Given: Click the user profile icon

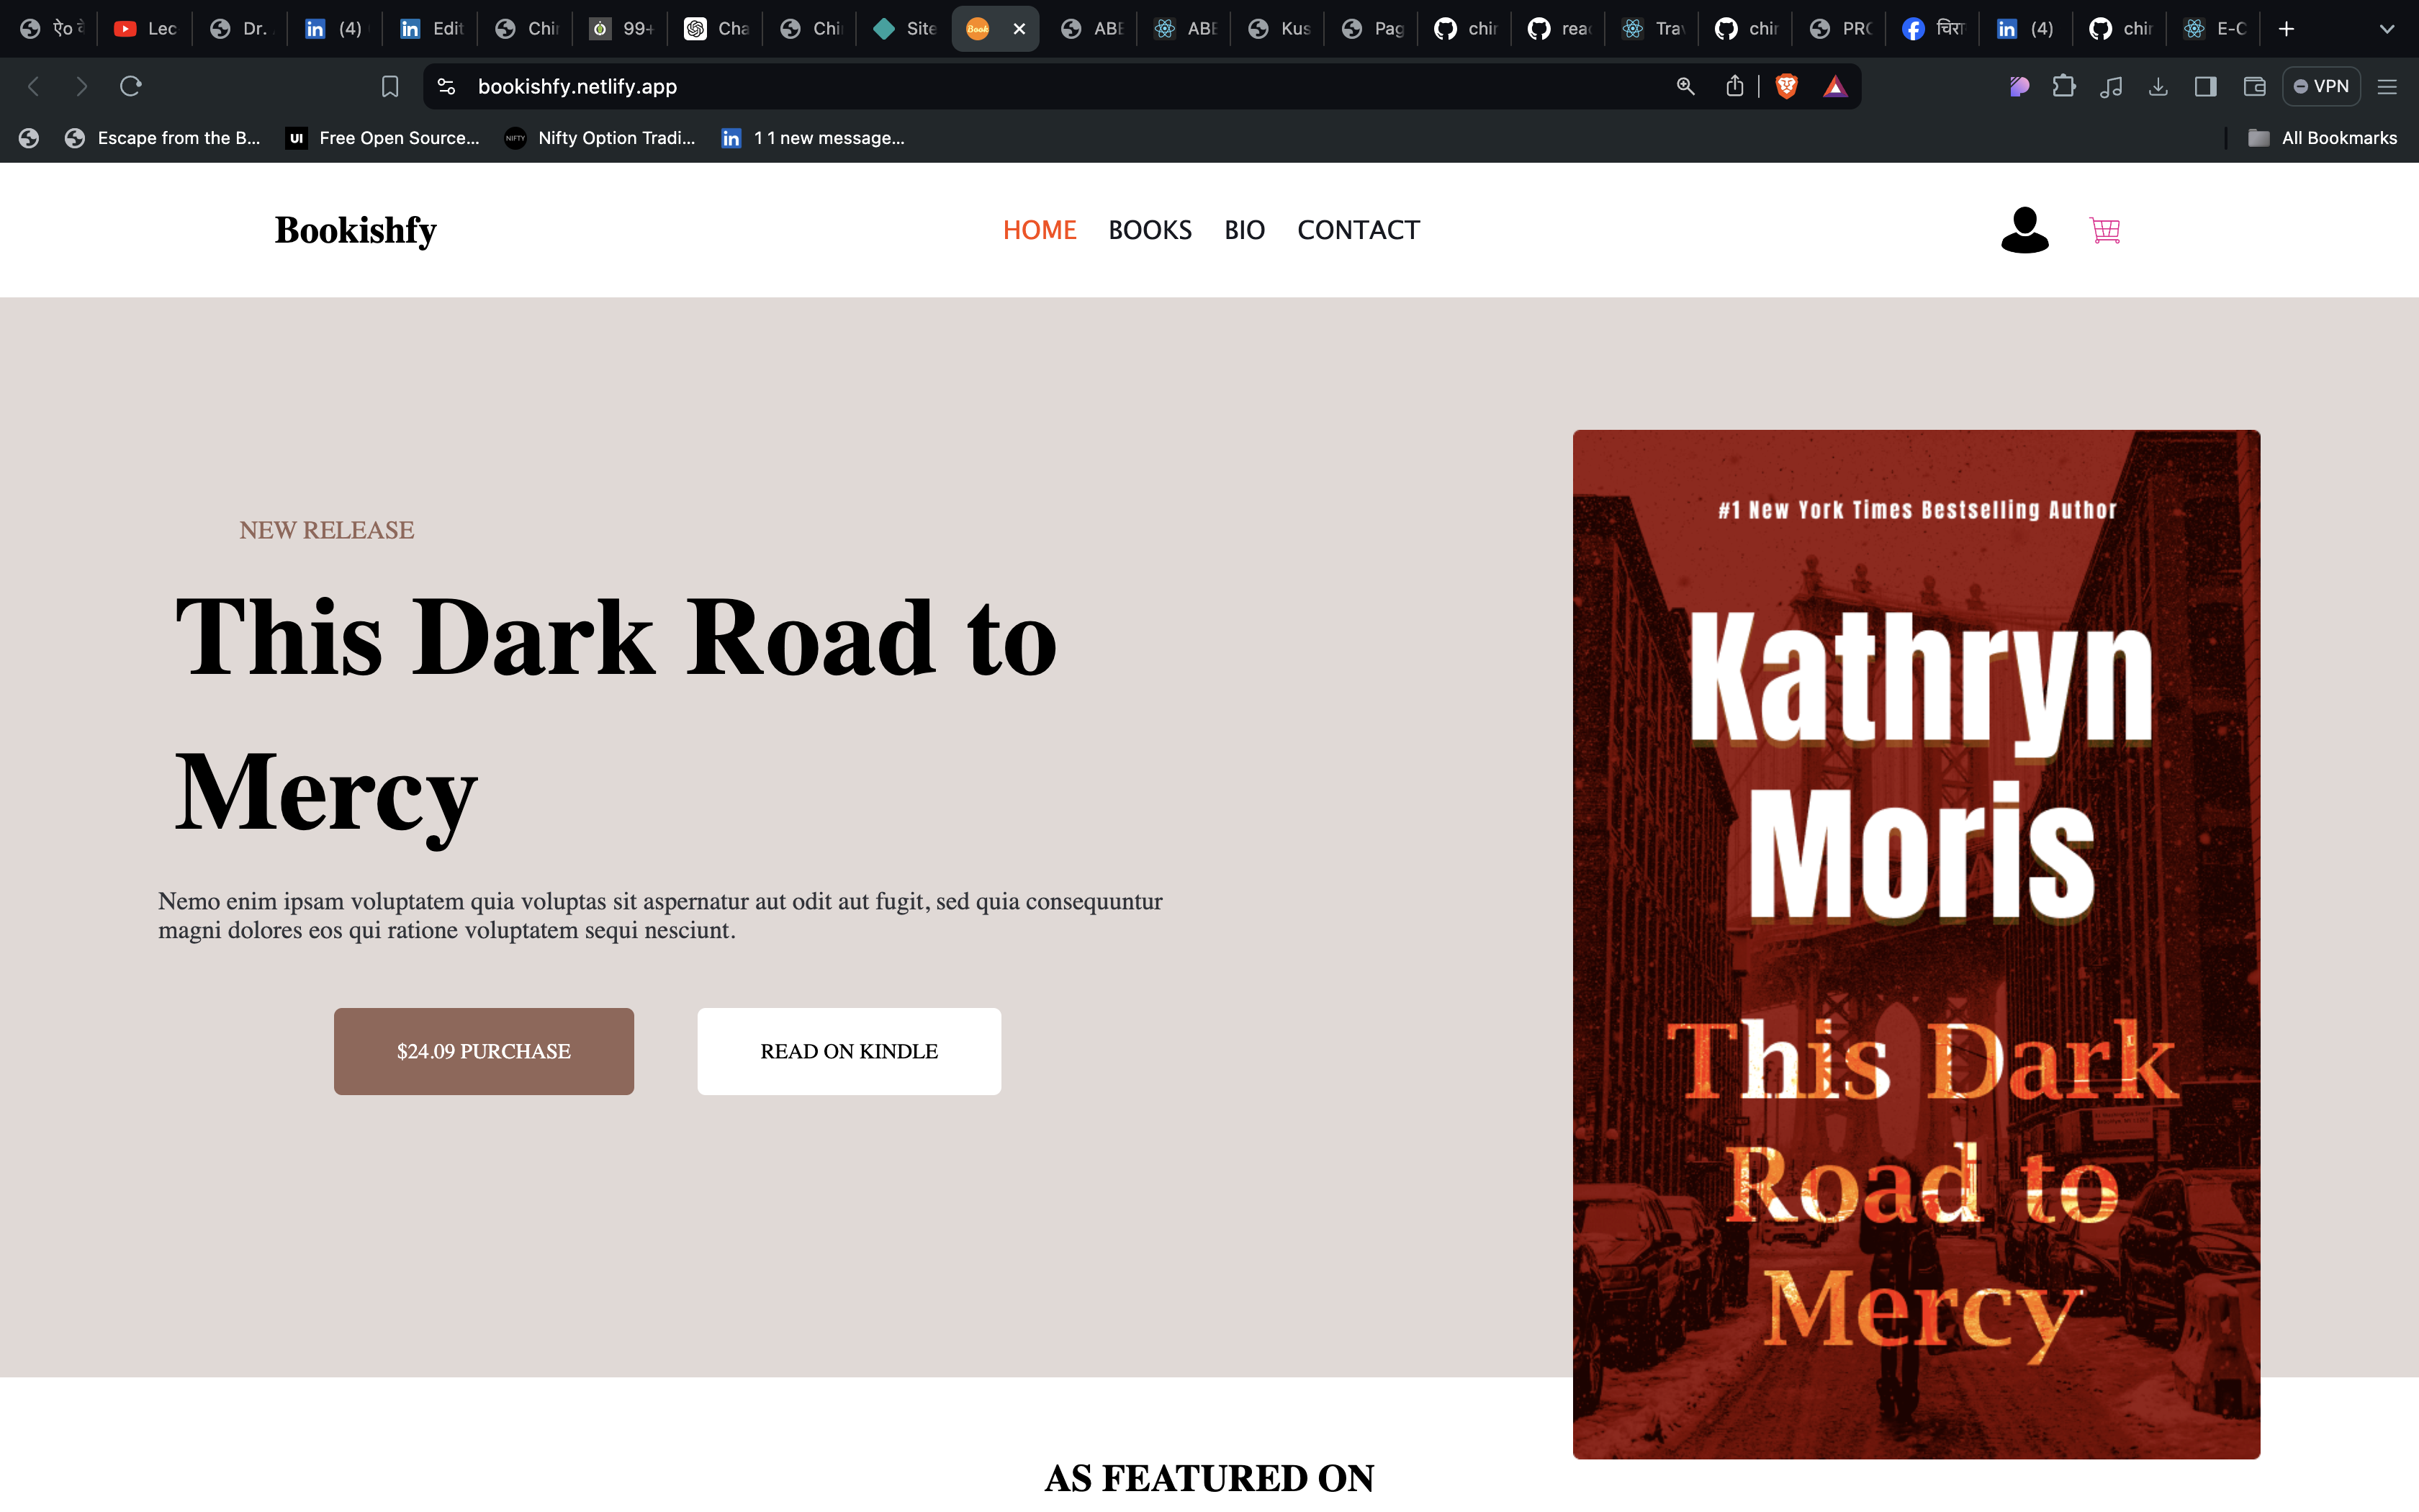Looking at the screenshot, I should pos(2024,230).
